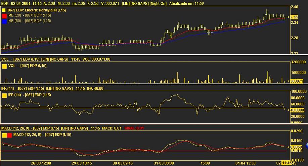Click the 2.40 price axis label
308x166 pixels.
[295, 7]
